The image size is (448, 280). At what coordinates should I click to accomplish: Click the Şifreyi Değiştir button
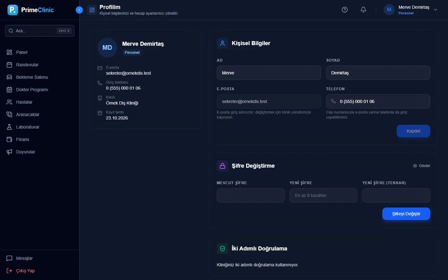[406, 214]
